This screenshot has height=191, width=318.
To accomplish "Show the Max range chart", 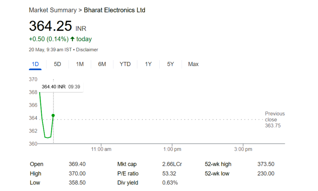I will coord(193,64).
